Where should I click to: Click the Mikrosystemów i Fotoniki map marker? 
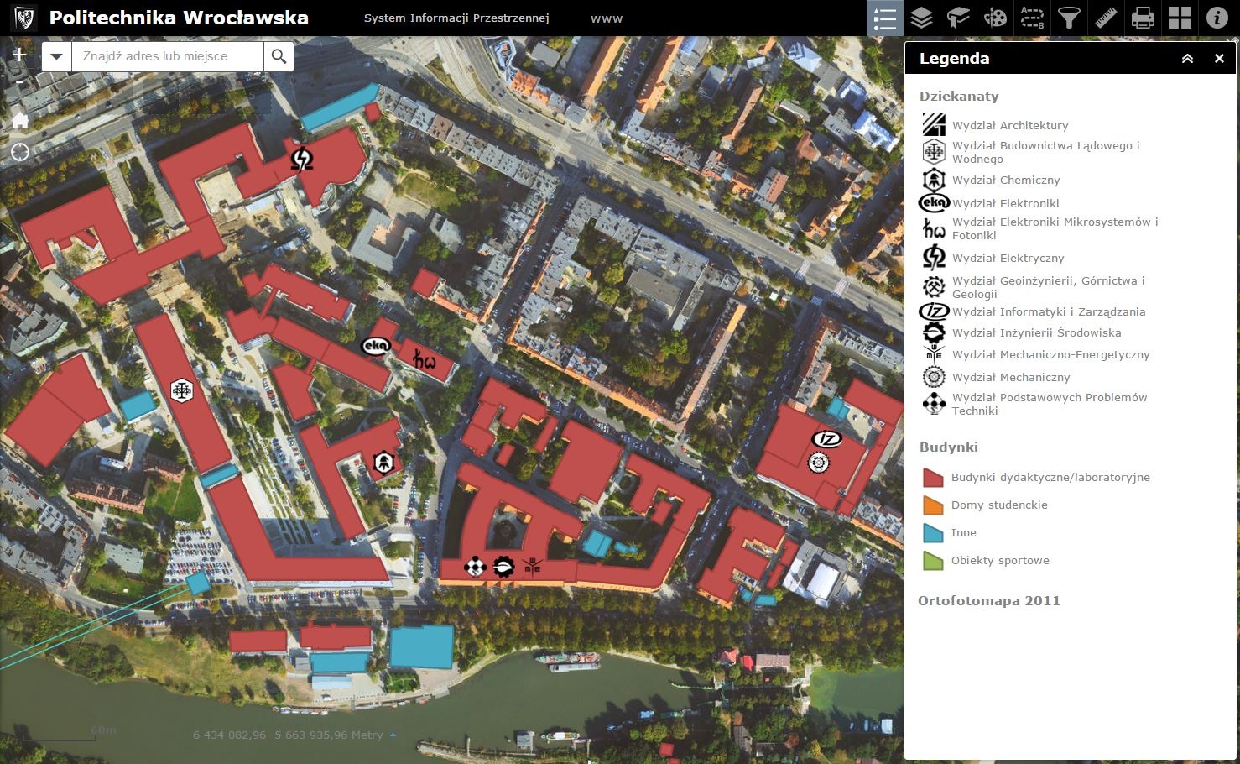425,361
